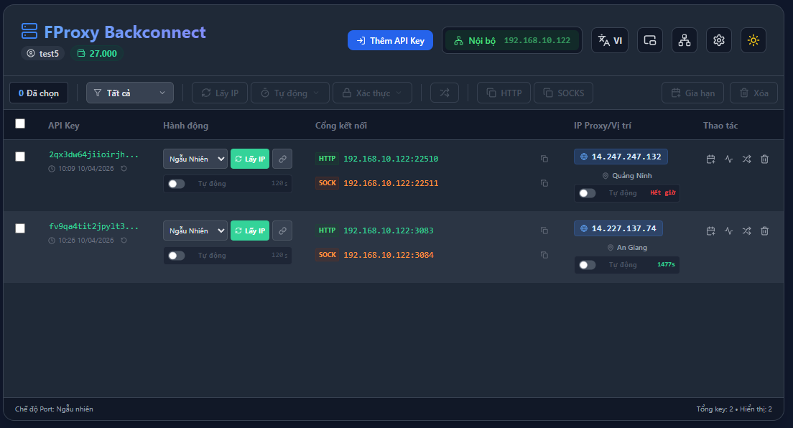
Task: Copy HTTP address 192.168.10.122:22510
Action: 544,159
